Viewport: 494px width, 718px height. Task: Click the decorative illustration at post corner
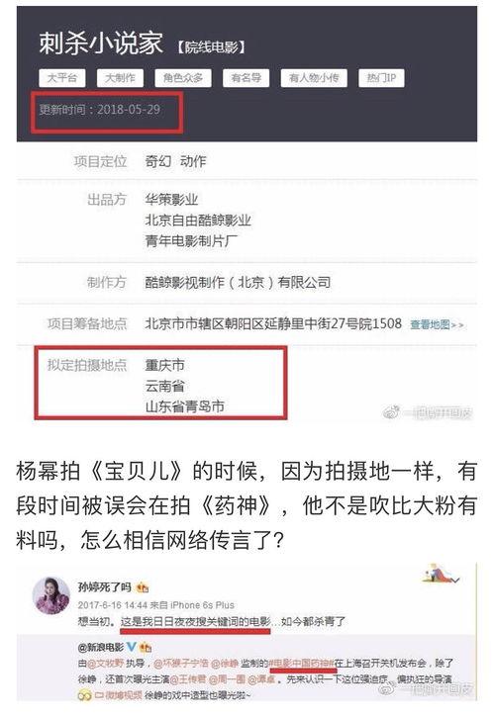coord(441,573)
